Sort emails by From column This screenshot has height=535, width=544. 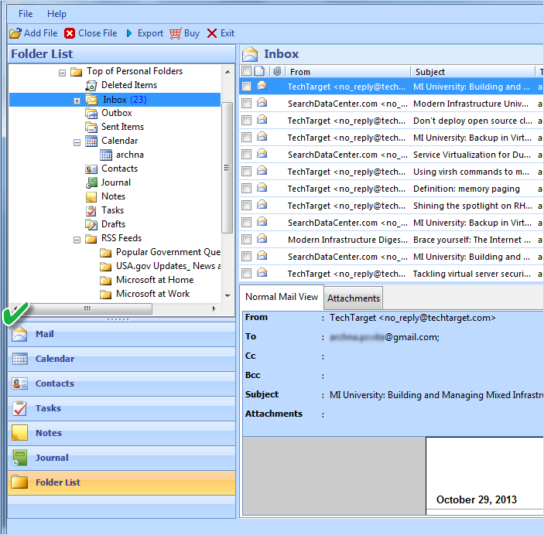tap(348, 72)
